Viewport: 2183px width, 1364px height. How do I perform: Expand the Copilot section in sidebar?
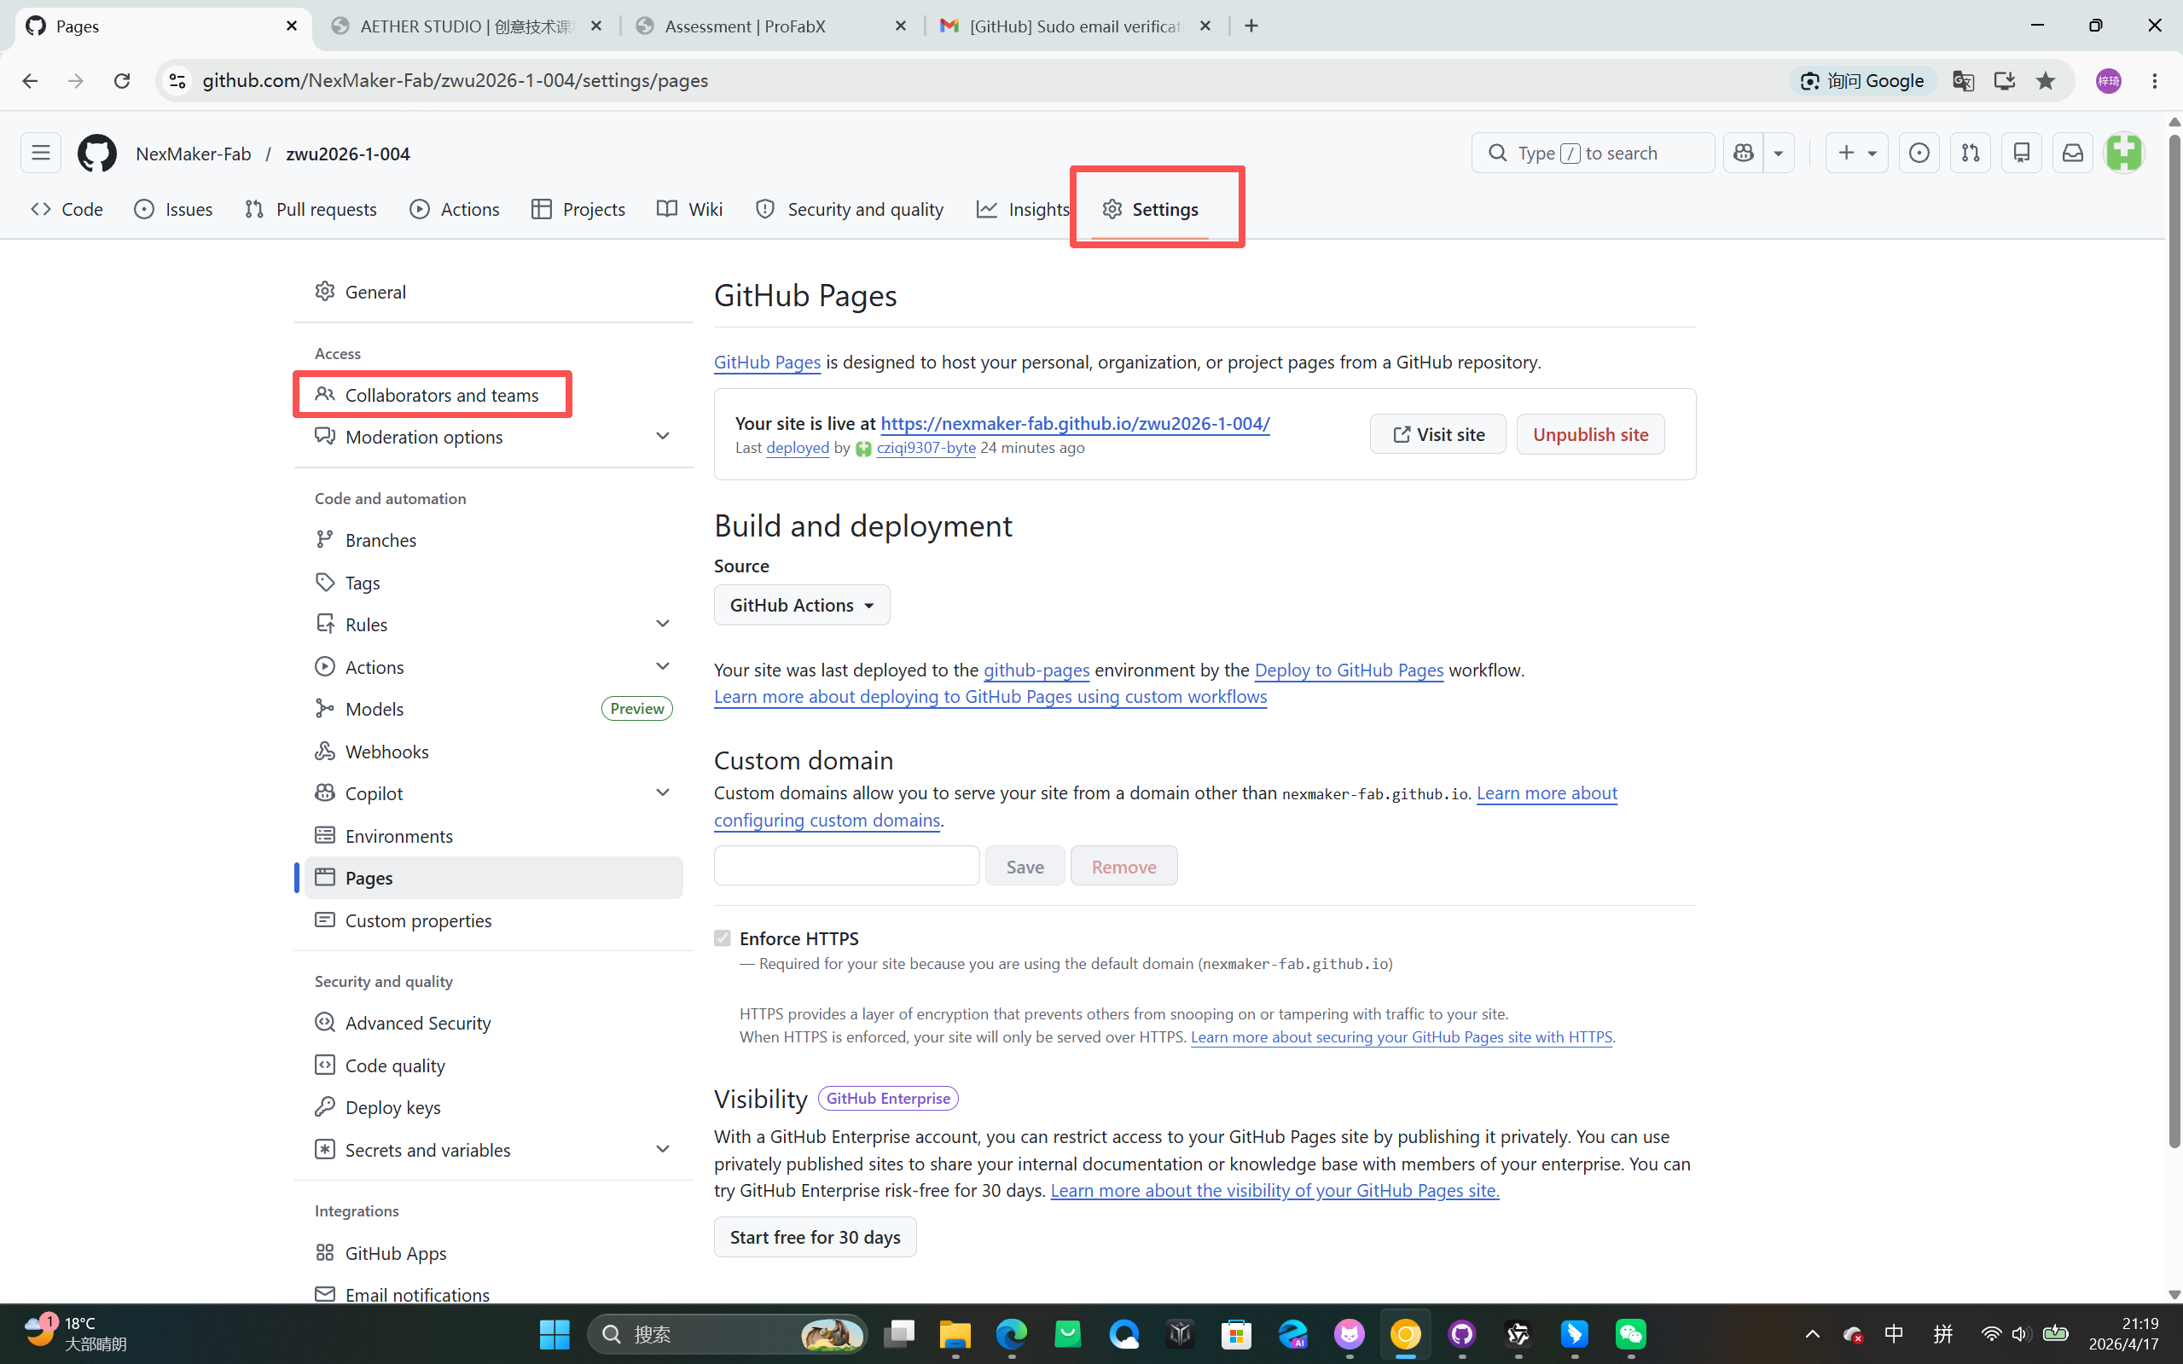click(493, 794)
